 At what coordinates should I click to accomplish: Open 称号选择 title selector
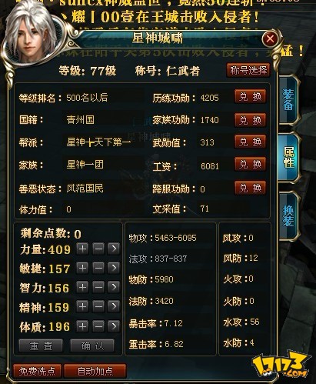tap(248, 70)
